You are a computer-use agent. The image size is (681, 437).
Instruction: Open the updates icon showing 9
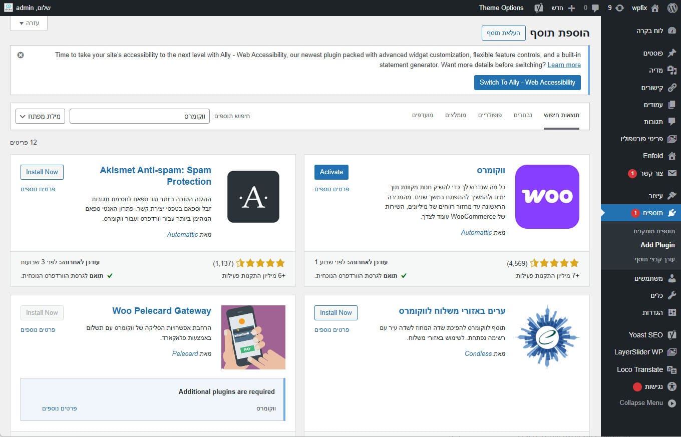click(619, 8)
